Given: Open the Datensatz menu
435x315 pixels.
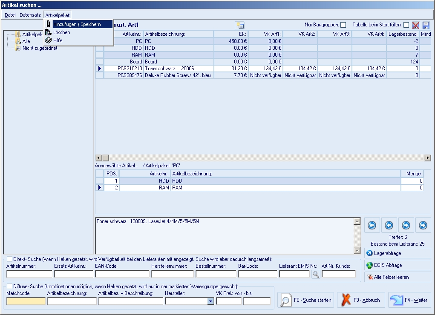Looking at the screenshot, I should (30, 15).
